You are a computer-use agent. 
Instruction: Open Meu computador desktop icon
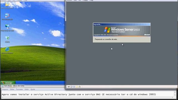point(7,17)
